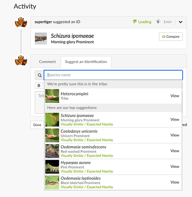
Task: View details for Heterocampini tribe
Action: [175, 96]
